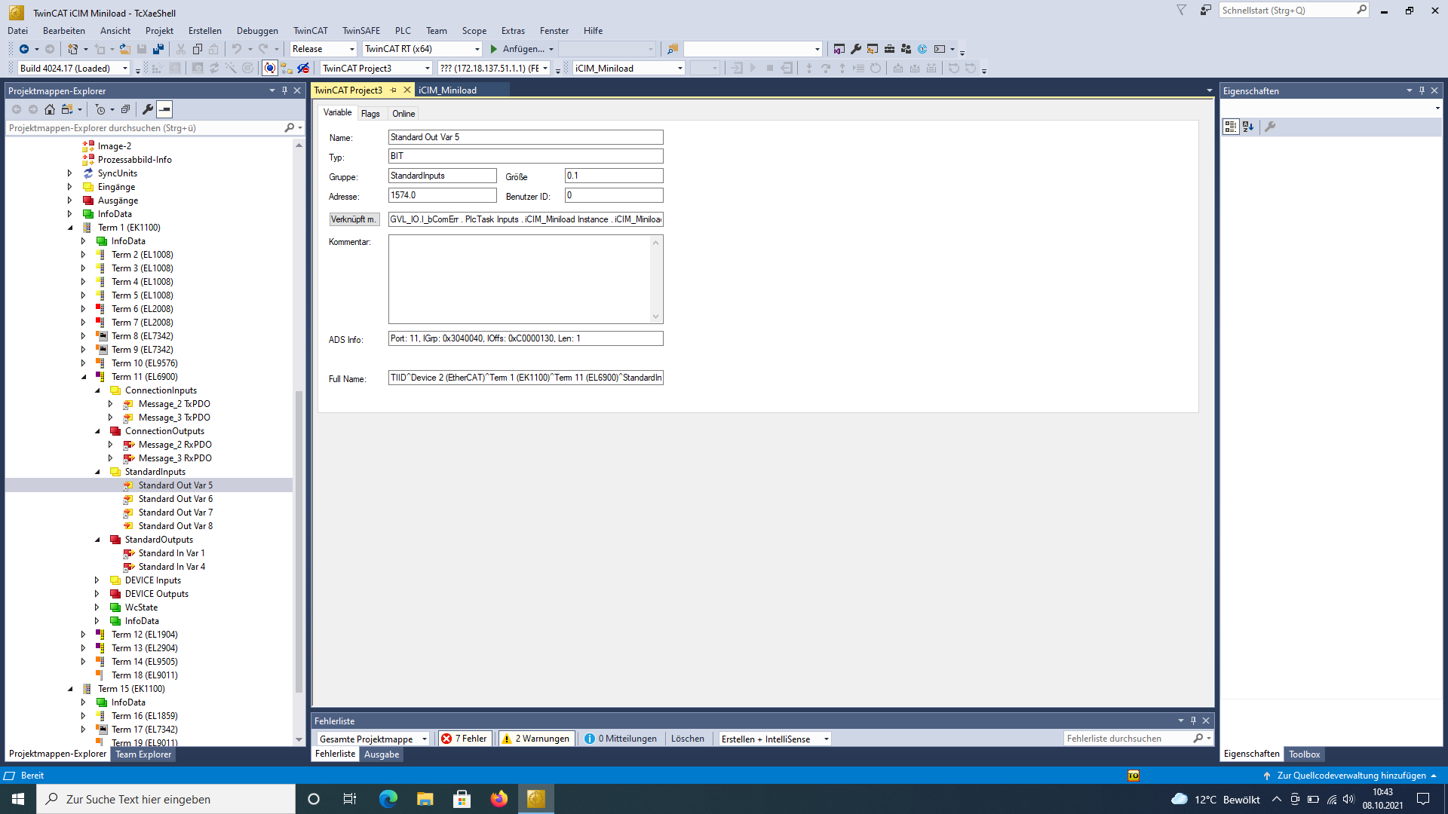The image size is (1448, 814).
Task: Toggle auto-hide pin on Fehlerliste panel
Action: click(1193, 721)
